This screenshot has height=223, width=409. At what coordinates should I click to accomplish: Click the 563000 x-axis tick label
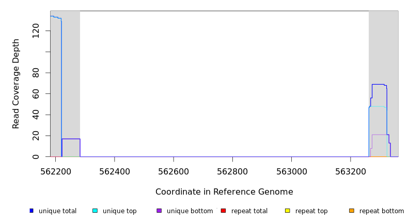point(291,172)
